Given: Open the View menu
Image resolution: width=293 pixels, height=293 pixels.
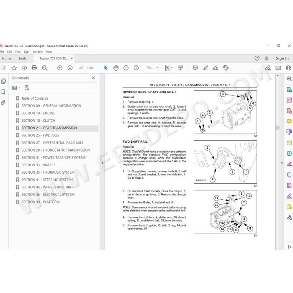Looking at the screenshot, I should coord(18,52).
